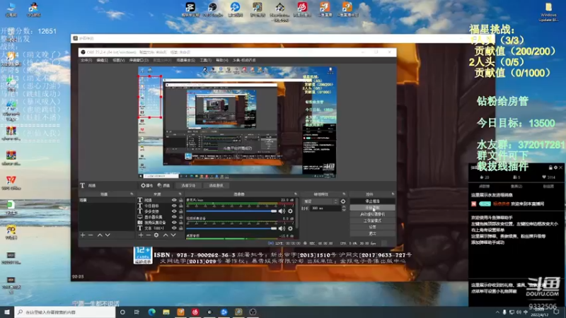Toggle 工作室模式 studio mode button
Image resolution: width=566 pixels, height=318 pixels.
[x=373, y=220]
